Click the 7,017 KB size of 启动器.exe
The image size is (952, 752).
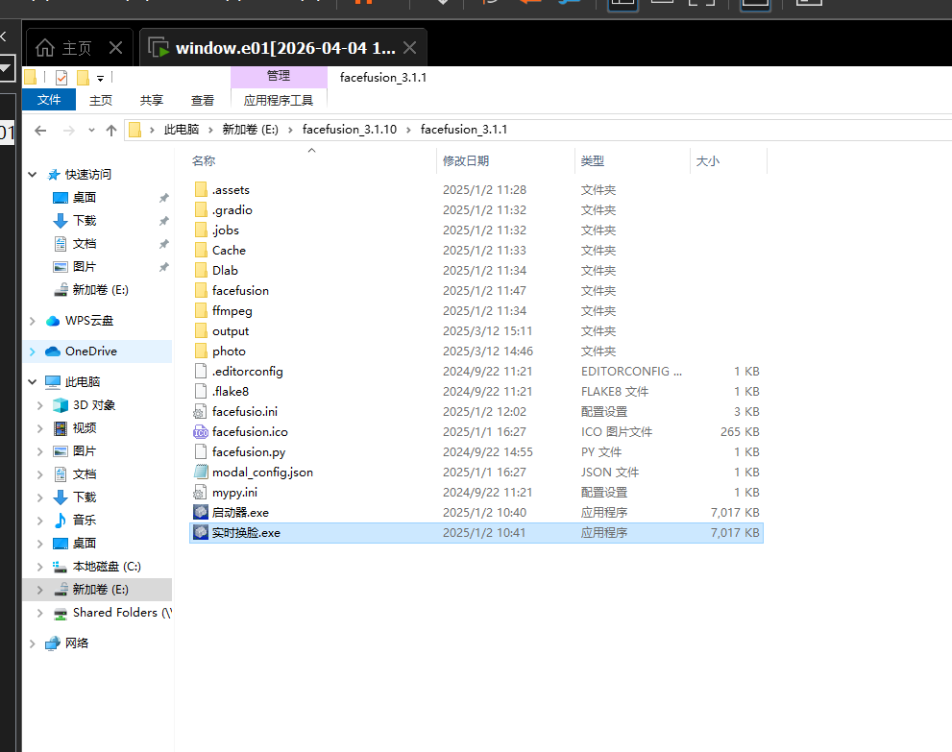[735, 512]
